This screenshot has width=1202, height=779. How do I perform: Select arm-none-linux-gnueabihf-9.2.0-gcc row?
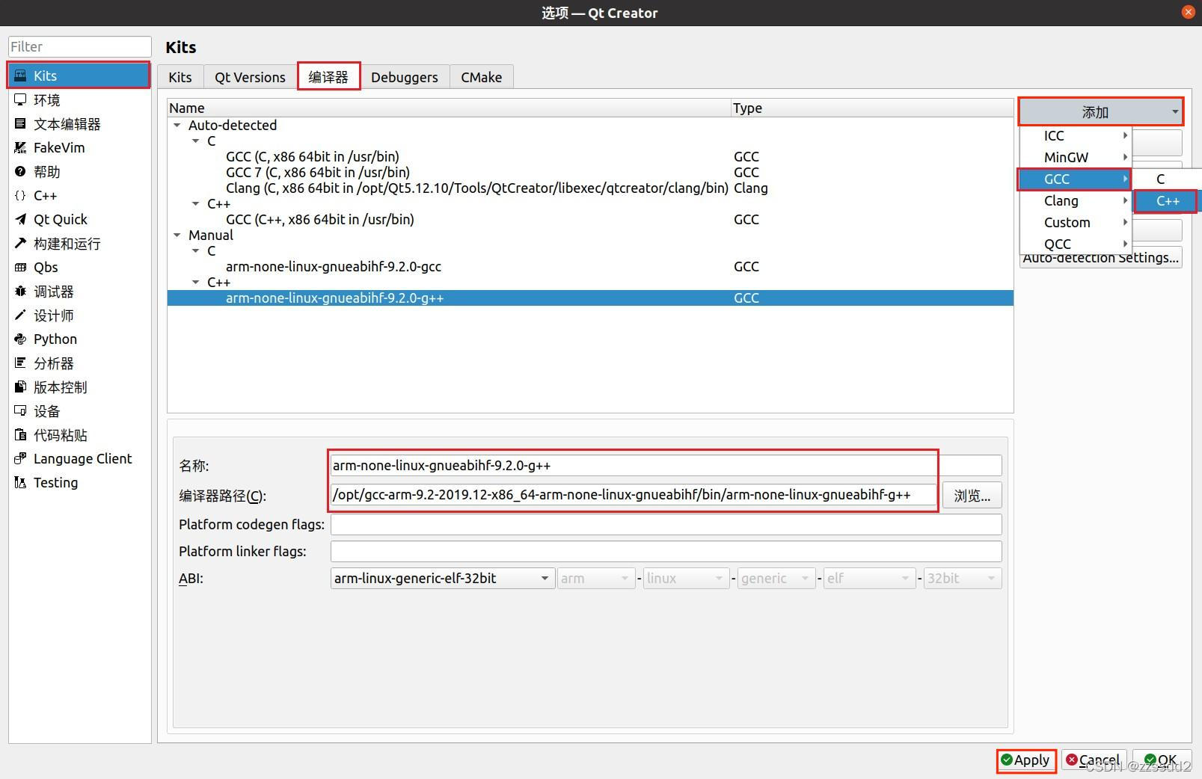590,266
